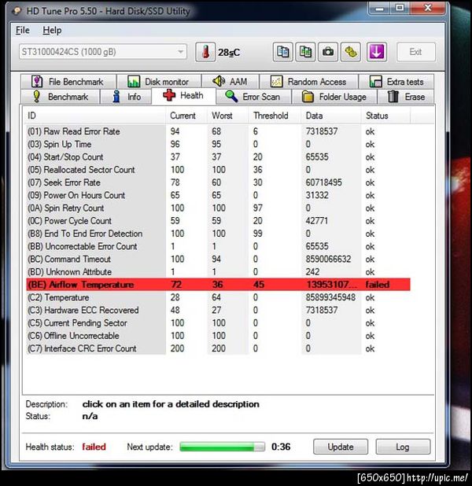Screen dimensions: 472x486
Task: Select the Uncorrectable Error Count row
Action: [x=219, y=246]
